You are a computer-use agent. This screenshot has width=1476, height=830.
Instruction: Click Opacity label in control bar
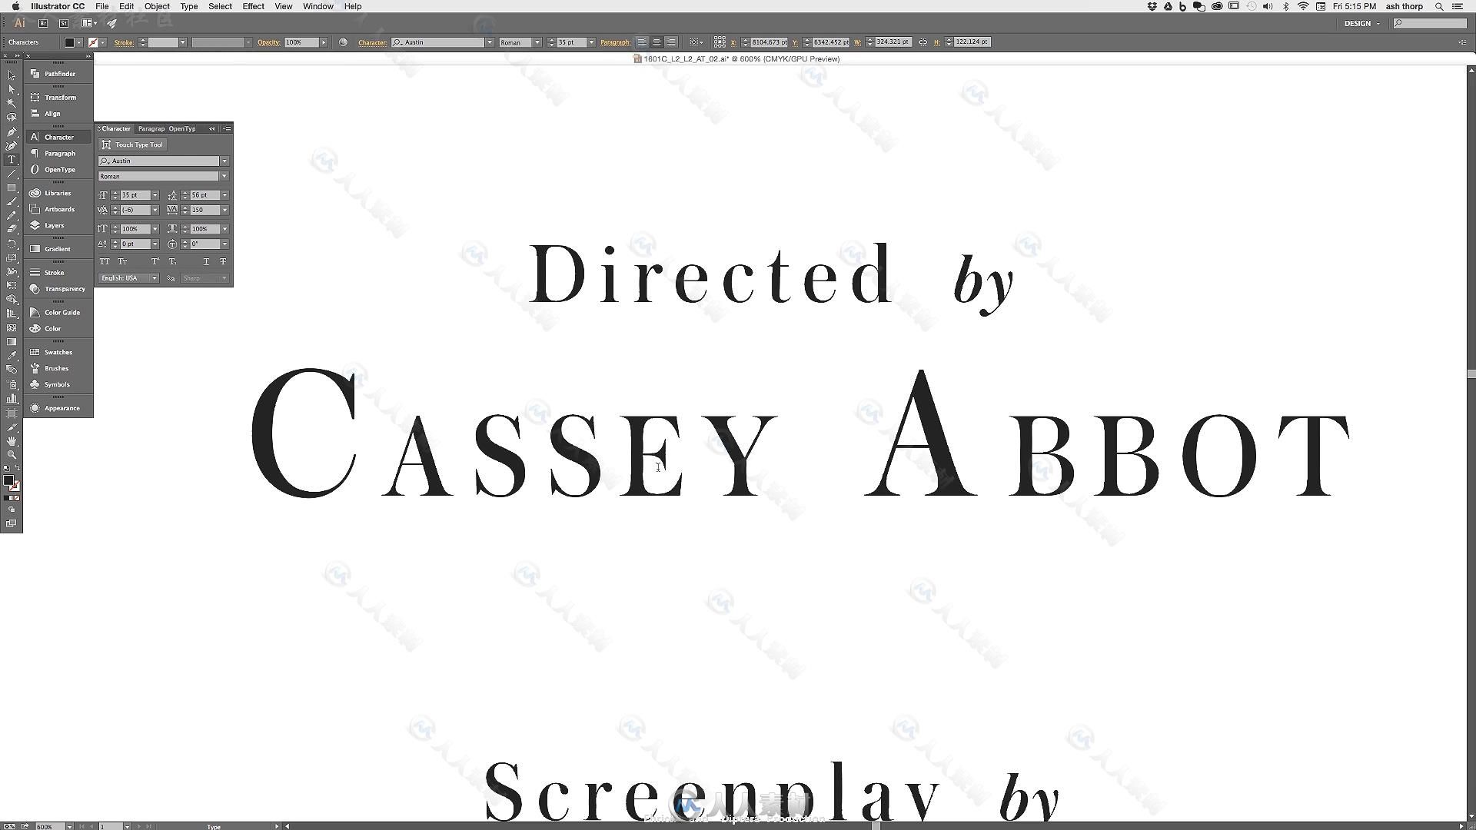tap(268, 43)
